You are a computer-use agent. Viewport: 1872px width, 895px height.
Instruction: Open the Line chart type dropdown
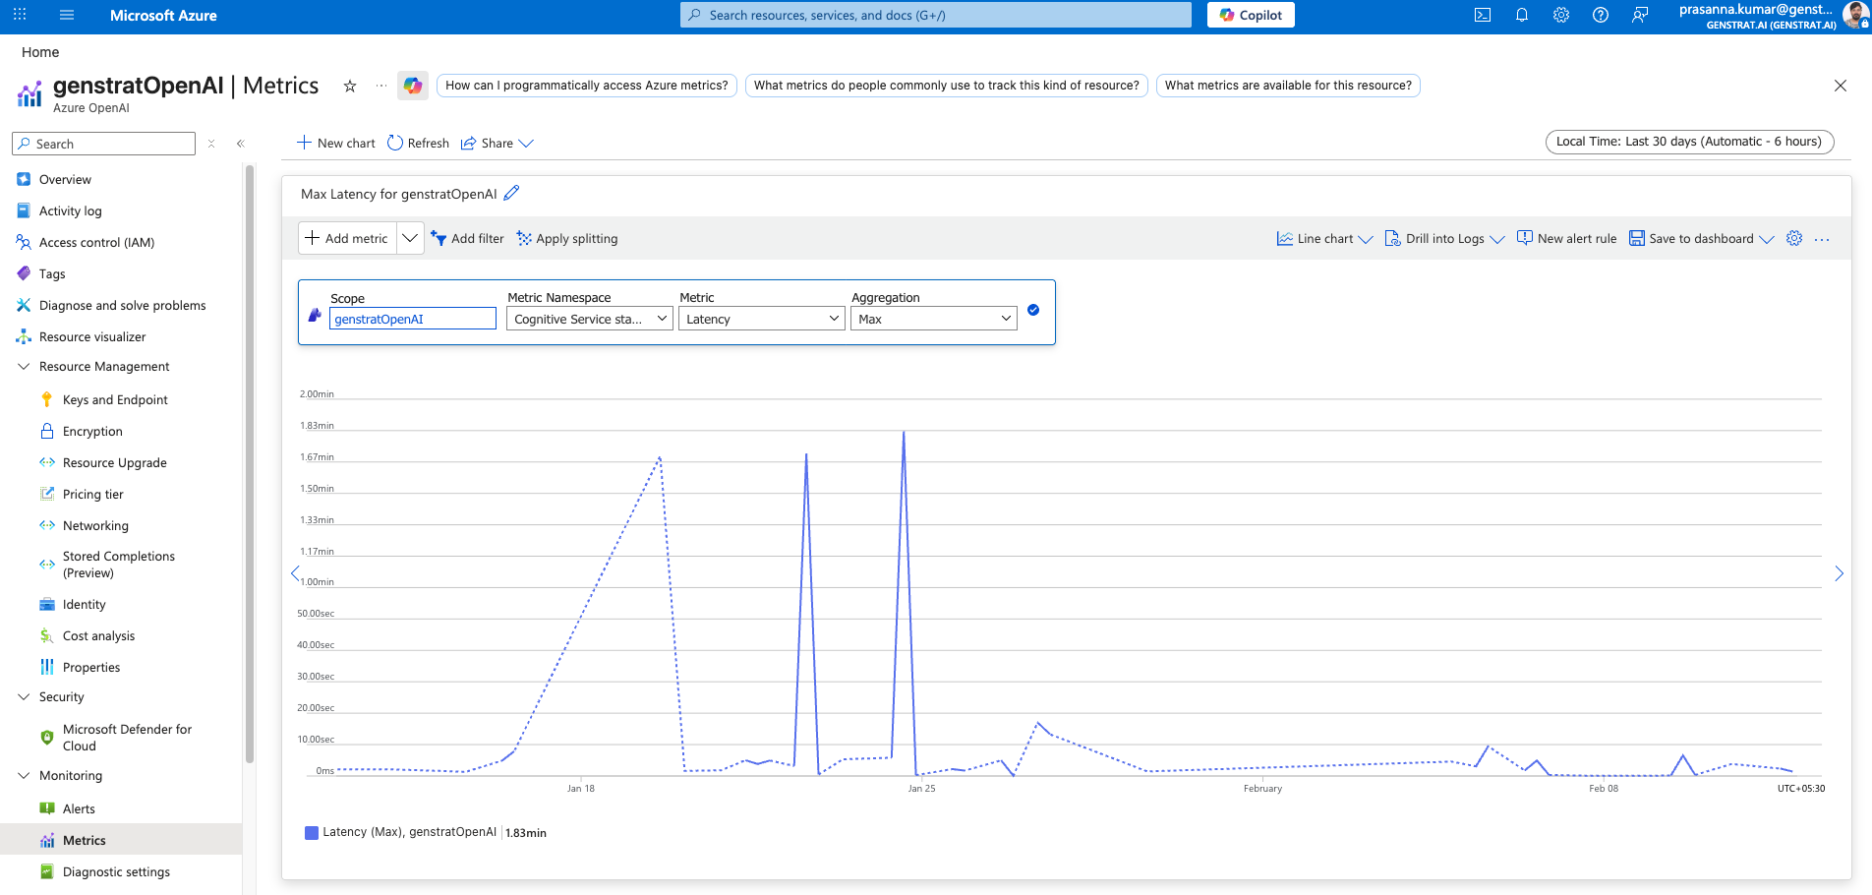(1324, 238)
